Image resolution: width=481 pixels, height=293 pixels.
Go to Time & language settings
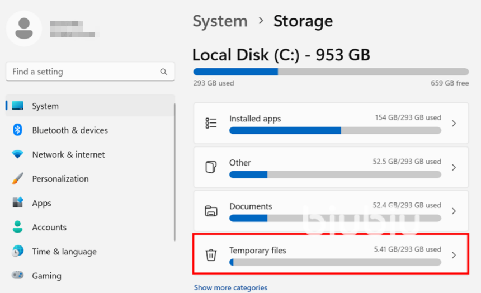point(64,252)
